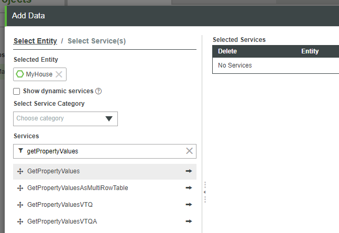Click drag handle icon beside GetPropertyValues
Image resolution: width=339 pixels, height=233 pixels.
[20, 171]
